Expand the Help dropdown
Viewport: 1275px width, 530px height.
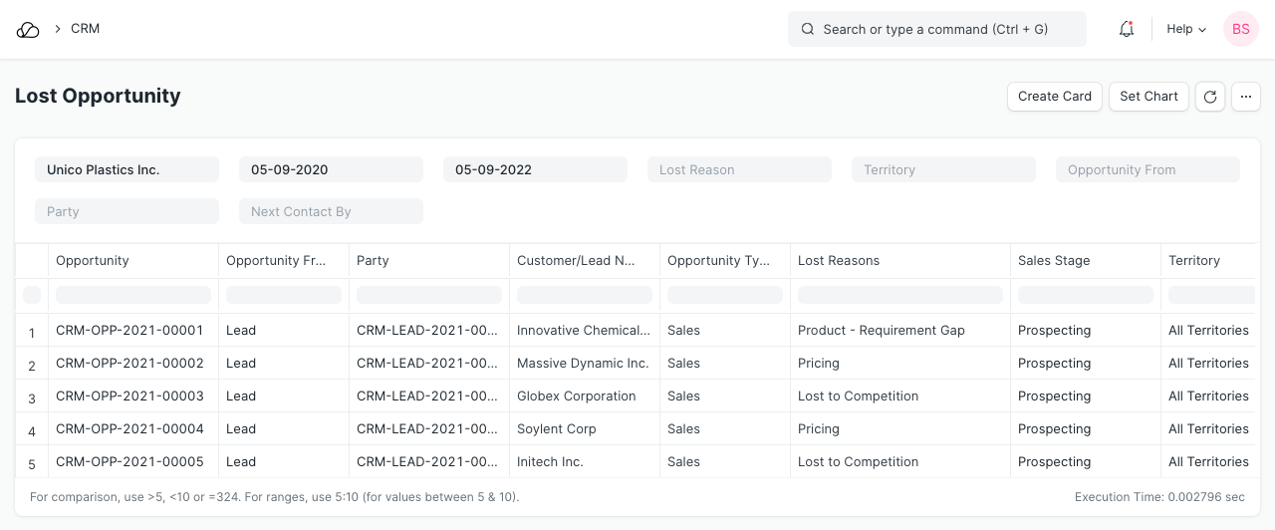coord(1186,30)
